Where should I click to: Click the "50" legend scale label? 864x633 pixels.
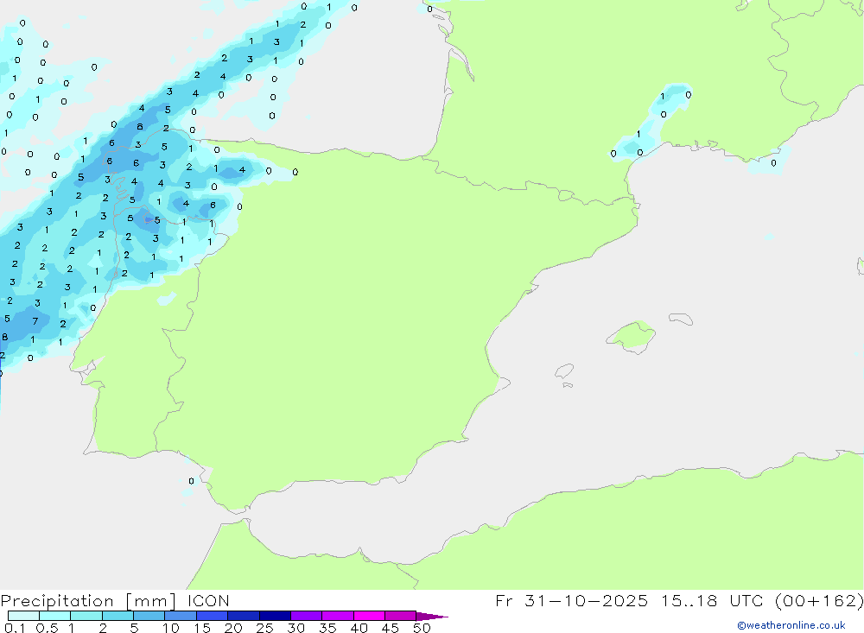coord(422,628)
